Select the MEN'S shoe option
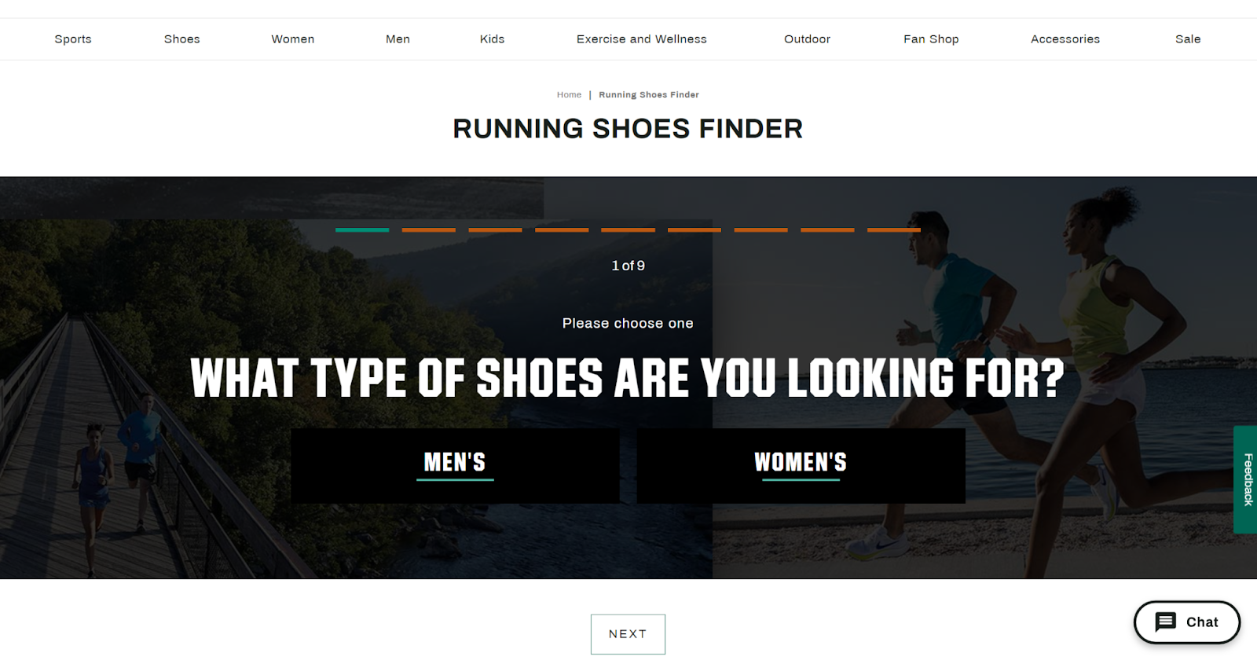 pos(455,465)
